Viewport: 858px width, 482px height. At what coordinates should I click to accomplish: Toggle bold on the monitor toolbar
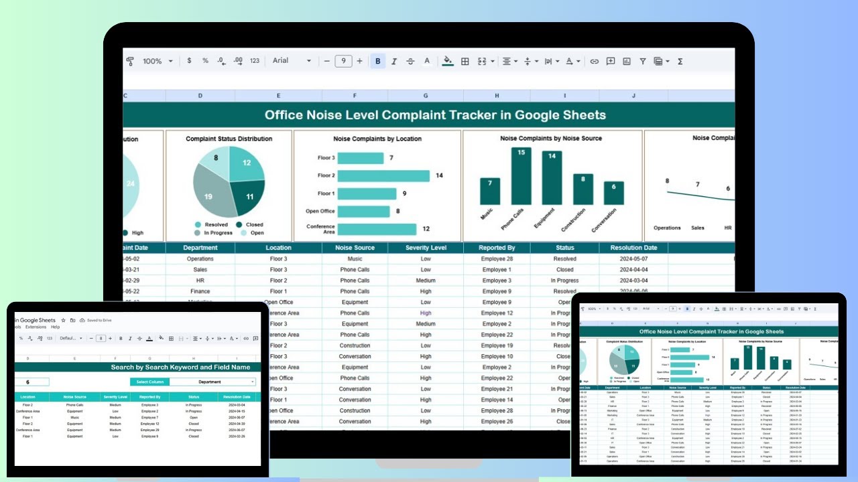tap(377, 61)
